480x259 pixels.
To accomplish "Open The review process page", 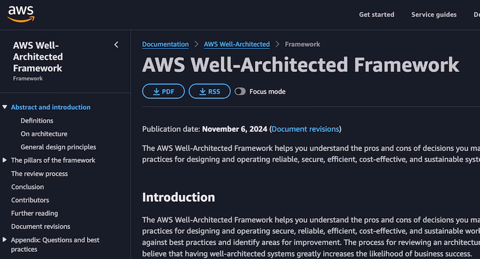I will click(x=39, y=173).
